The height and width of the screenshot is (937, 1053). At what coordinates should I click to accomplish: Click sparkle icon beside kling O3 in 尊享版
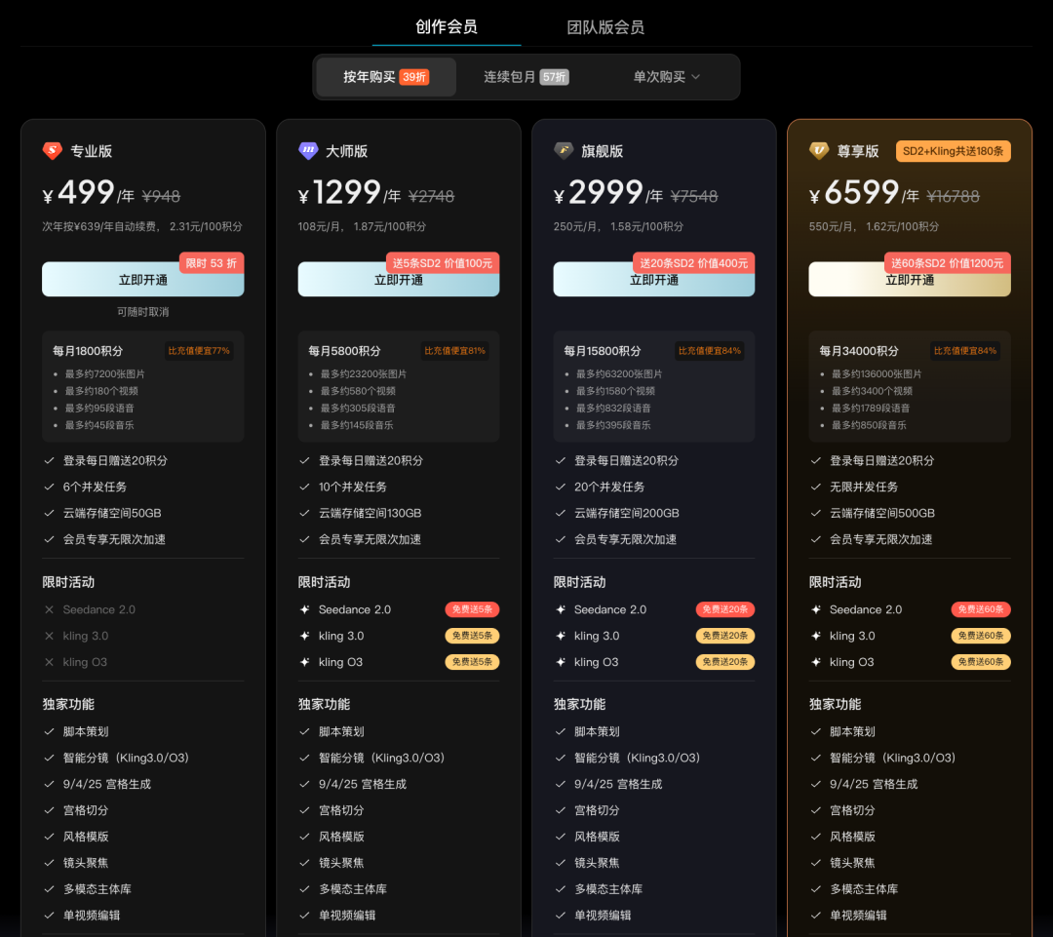pos(816,662)
